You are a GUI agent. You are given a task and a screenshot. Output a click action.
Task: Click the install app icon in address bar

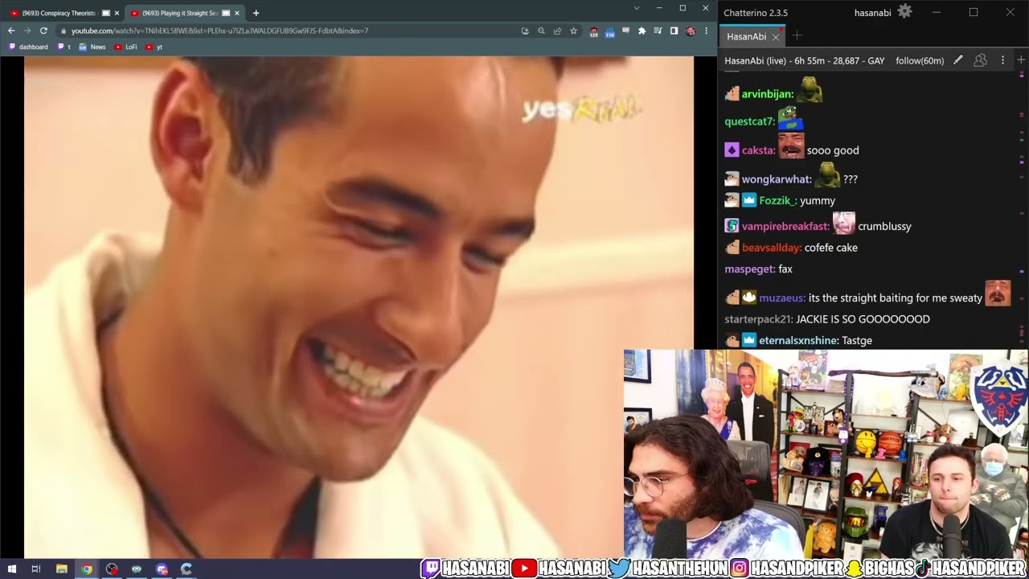pyautogui.click(x=525, y=31)
